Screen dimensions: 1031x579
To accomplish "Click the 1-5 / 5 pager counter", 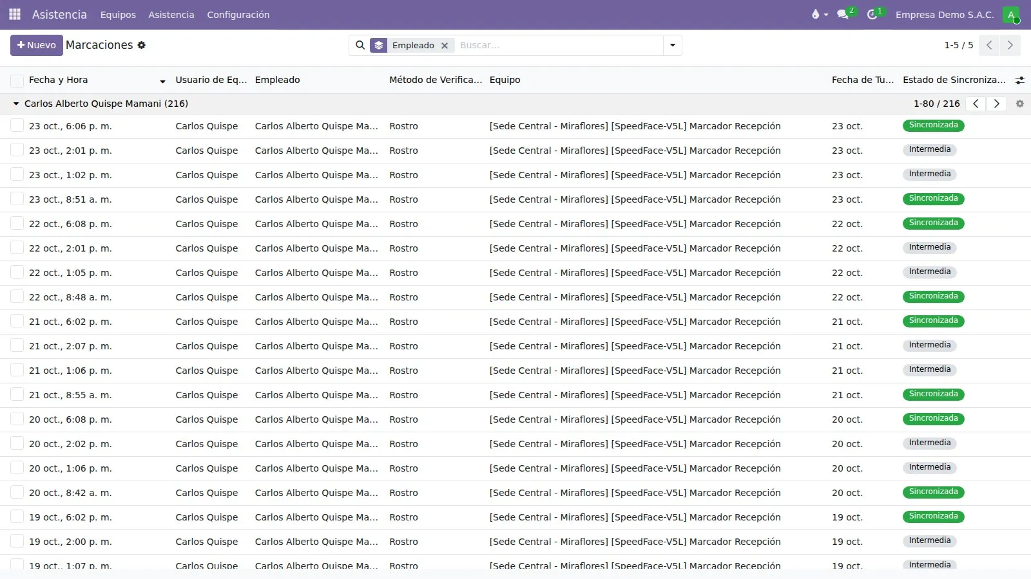I will coord(958,45).
